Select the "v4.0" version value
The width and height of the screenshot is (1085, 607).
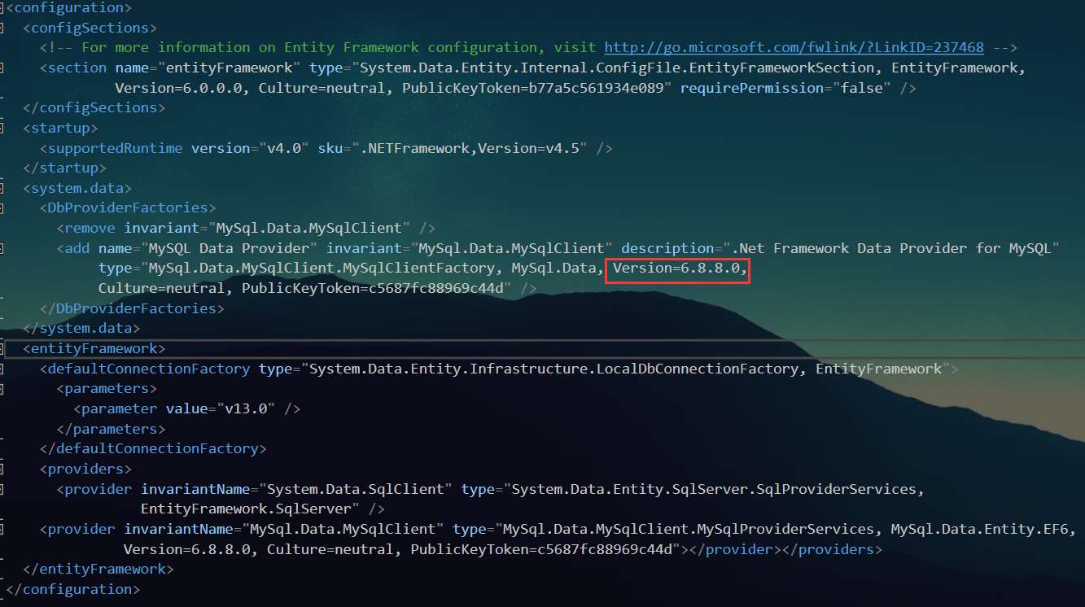click(284, 148)
